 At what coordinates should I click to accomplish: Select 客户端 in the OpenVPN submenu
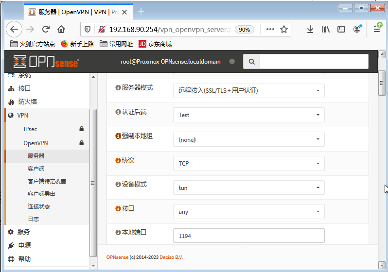tap(36, 169)
